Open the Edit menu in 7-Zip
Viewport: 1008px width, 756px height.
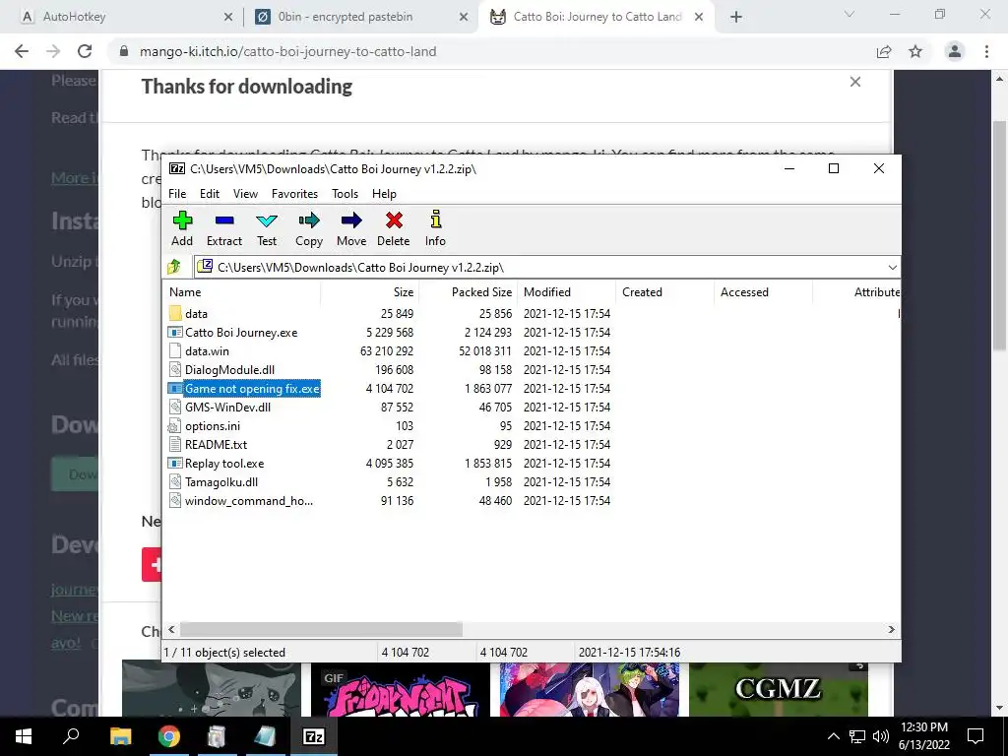[x=210, y=194]
